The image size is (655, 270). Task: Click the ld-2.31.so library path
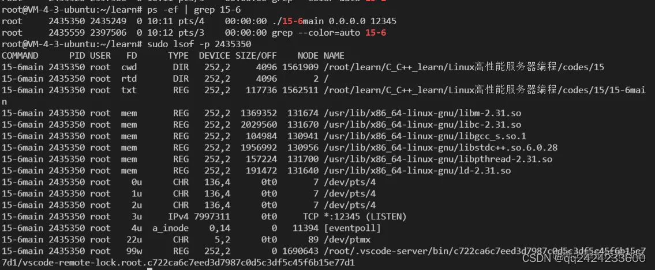[x=417, y=171]
